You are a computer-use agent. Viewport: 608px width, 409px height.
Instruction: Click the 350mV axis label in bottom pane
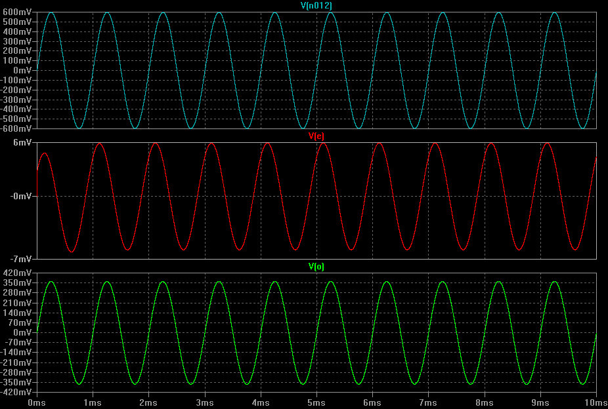17,283
